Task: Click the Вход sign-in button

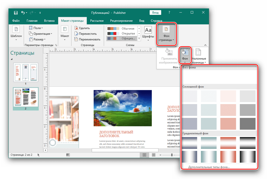Action: point(155,13)
